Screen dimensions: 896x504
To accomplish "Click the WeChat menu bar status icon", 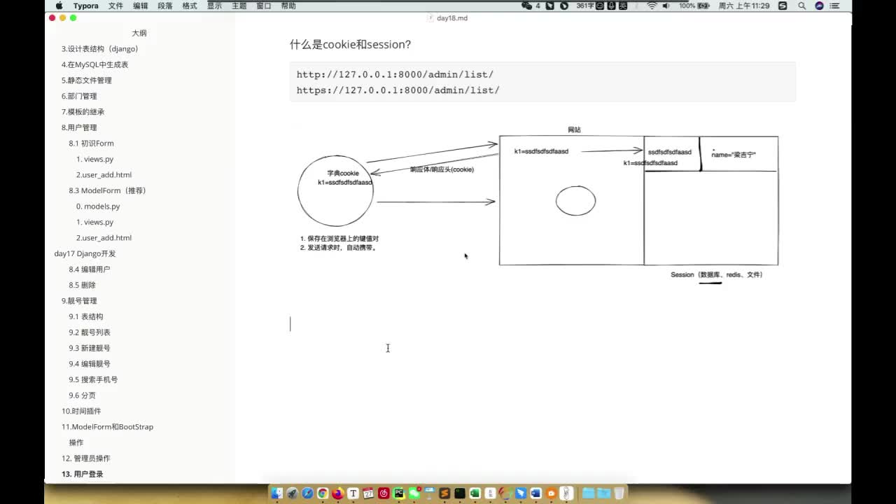I will [x=527, y=6].
